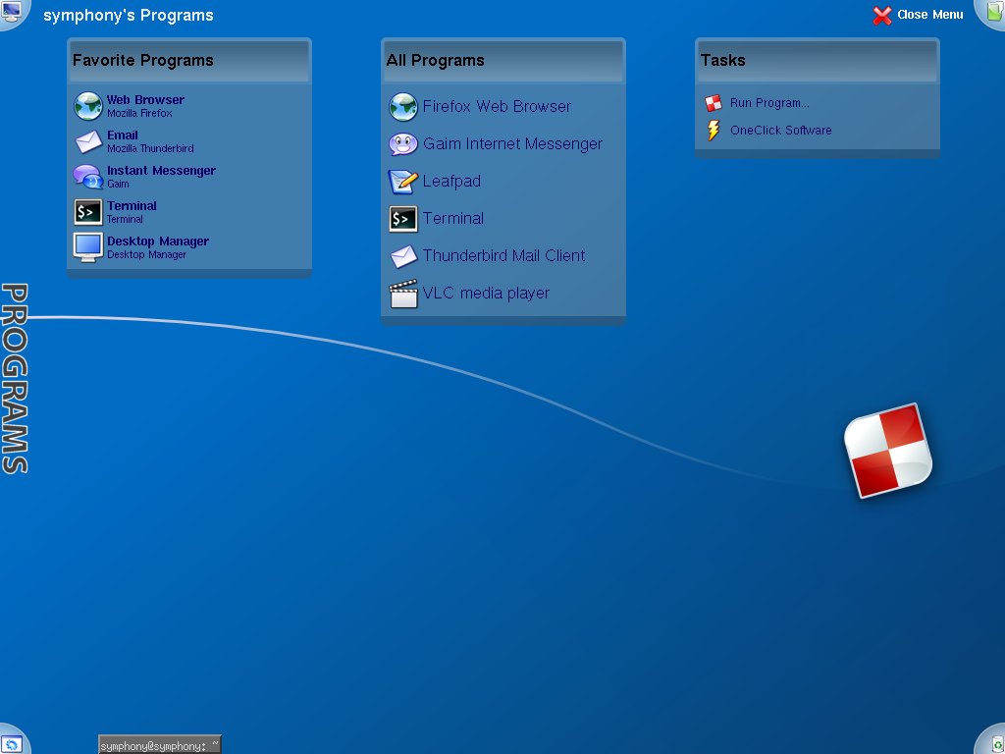The image size is (1005, 754).
Task: Click the Tasks panel header
Action: coord(818,61)
